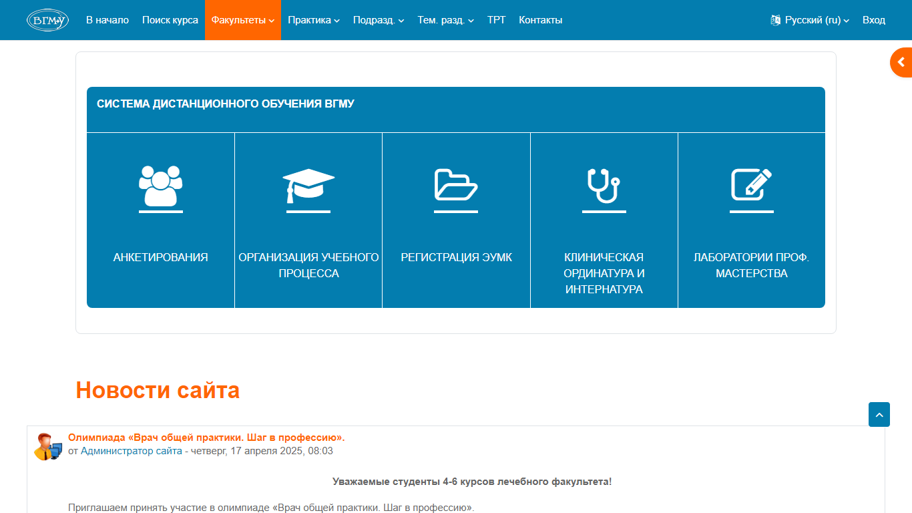Click the language globe icon
Viewport: 912px width, 513px height.
775,20
